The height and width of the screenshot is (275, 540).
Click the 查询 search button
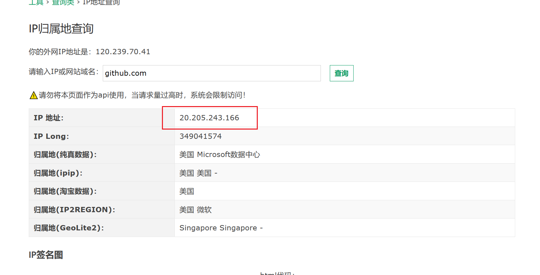[341, 73]
